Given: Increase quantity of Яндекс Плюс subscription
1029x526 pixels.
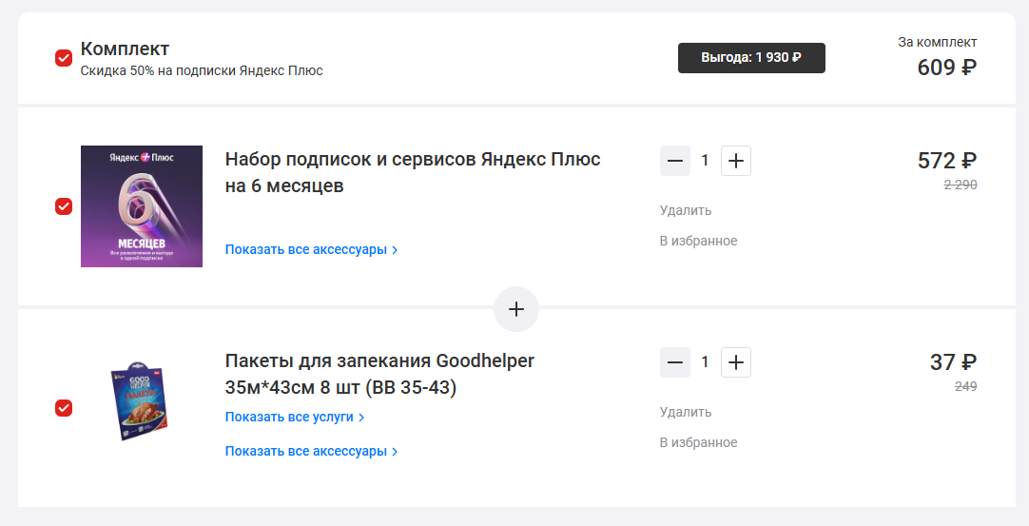Looking at the screenshot, I should [735, 161].
